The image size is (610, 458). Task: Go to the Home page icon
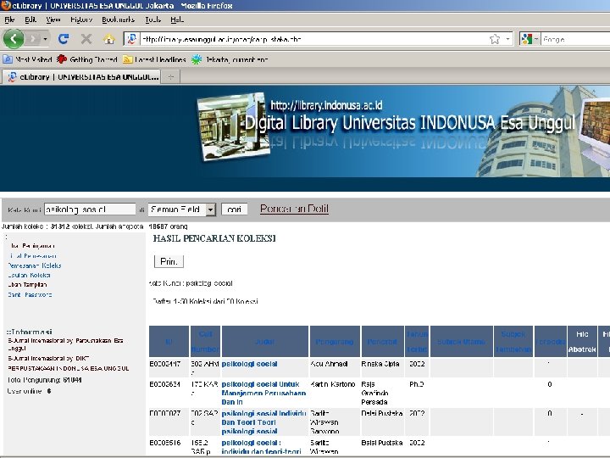[109, 39]
